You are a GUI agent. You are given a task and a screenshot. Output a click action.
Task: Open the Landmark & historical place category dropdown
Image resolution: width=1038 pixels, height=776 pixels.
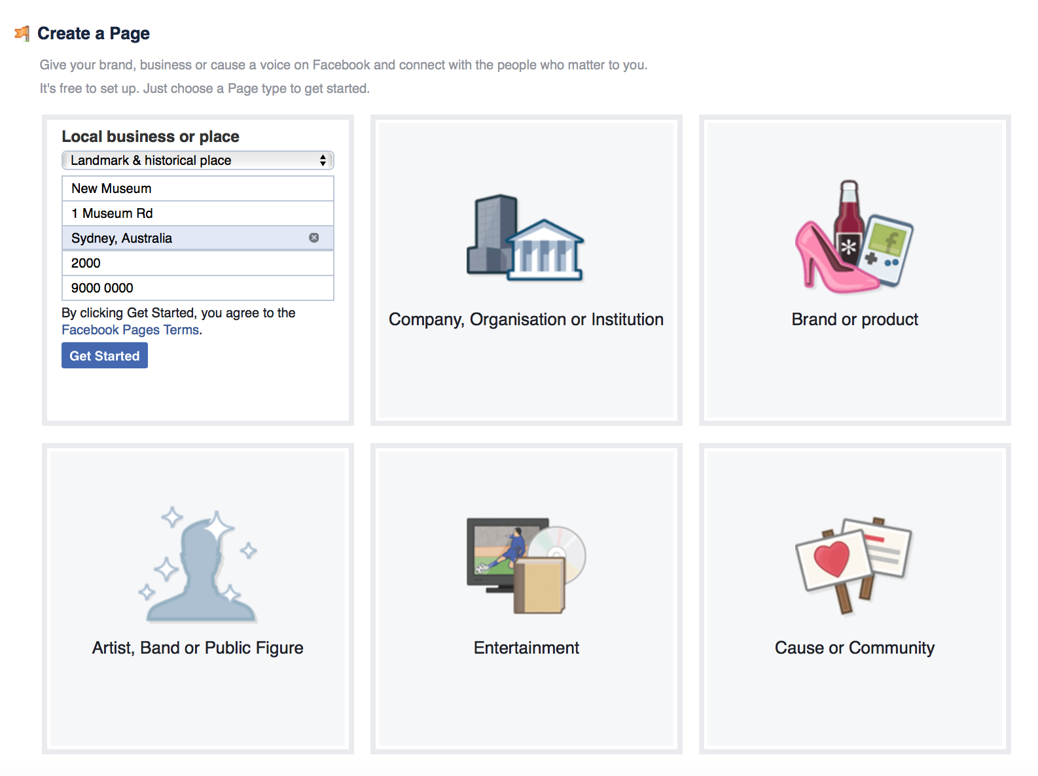pos(198,160)
